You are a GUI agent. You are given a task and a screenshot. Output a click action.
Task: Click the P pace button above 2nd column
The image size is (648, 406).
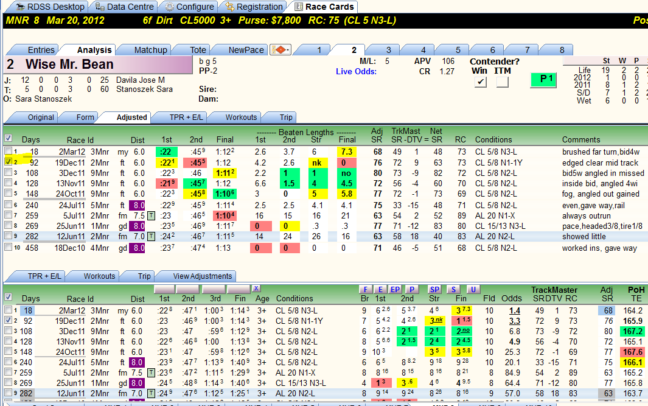[x=411, y=289]
